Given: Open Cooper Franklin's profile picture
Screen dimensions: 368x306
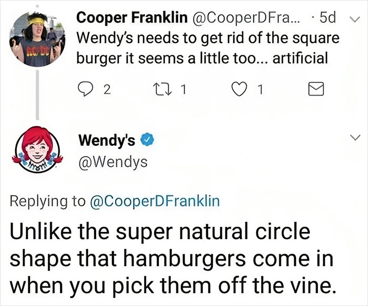Looking at the screenshot, I should point(37,39).
